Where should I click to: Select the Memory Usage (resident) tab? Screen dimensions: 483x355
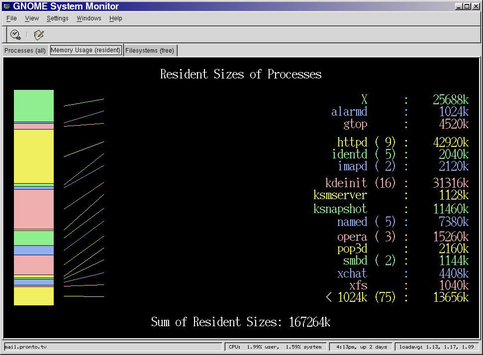86,50
